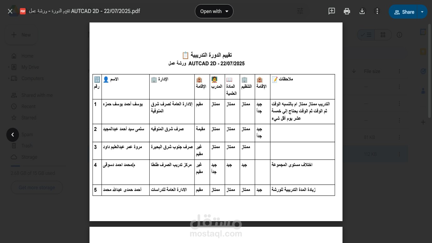Open Recent files in sidebar
Screen dimensions: 432x243
(x=28, y=107)
